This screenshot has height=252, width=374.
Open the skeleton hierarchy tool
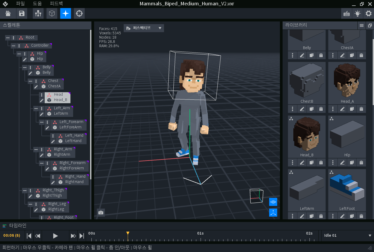(38, 13)
